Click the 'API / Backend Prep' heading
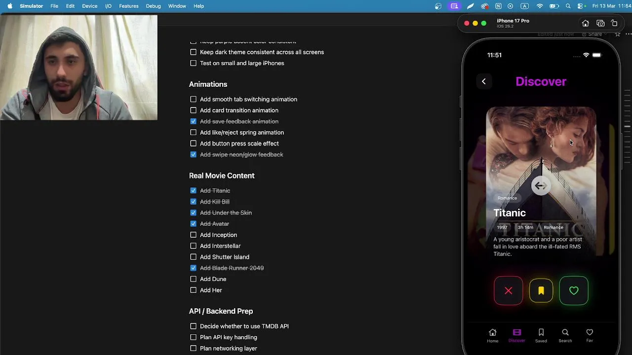Viewport: 632px width, 355px height. click(221, 311)
